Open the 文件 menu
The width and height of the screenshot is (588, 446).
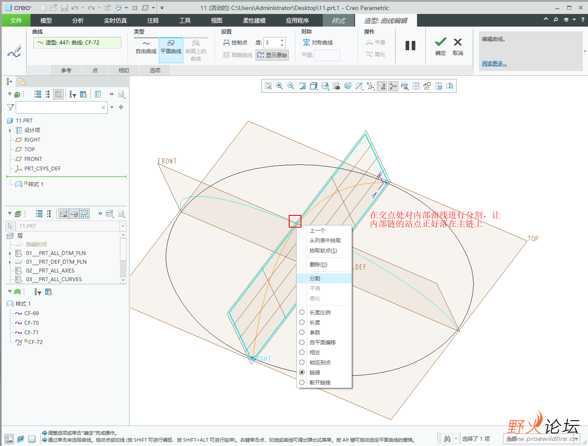point(16,20)
